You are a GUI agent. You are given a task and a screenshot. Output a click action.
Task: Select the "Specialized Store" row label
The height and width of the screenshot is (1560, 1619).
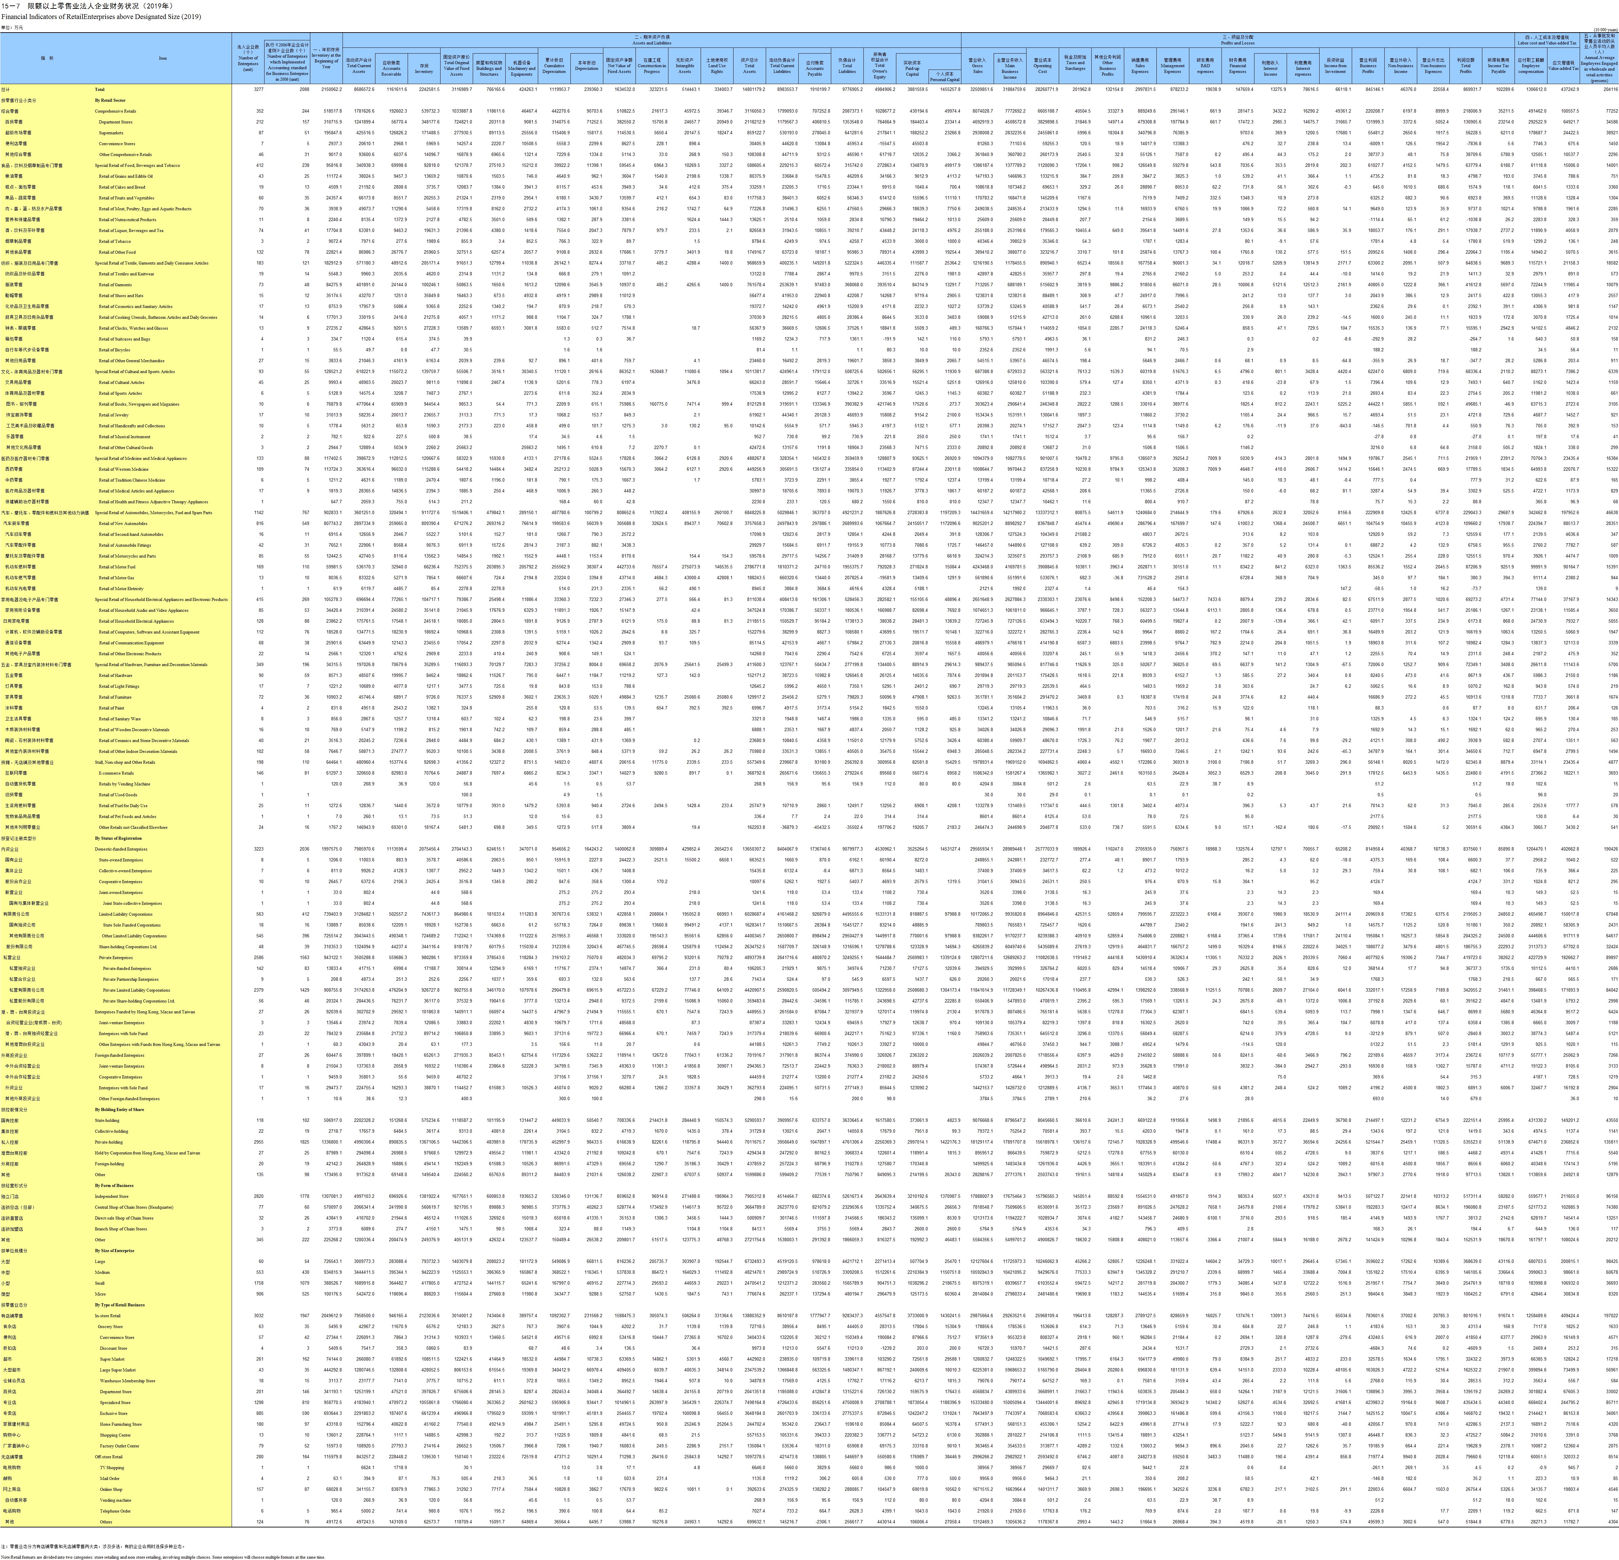pyautogui.click(x=115, y=1402)
